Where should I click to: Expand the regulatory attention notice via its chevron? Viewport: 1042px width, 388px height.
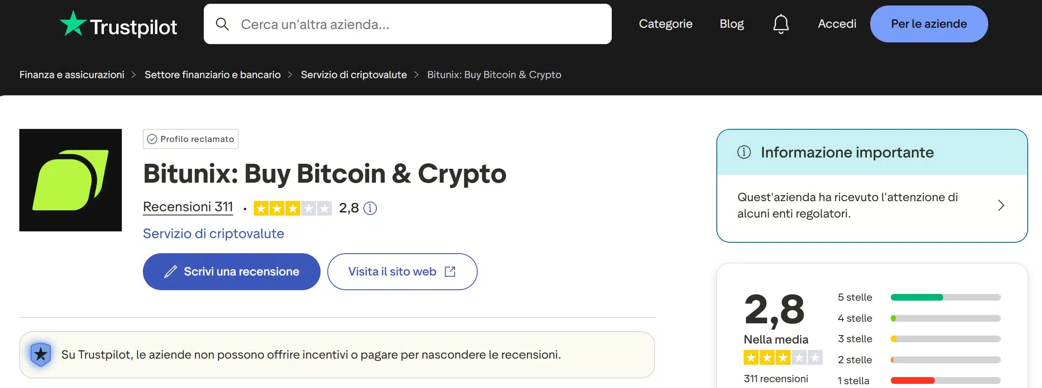point(1002,206)
